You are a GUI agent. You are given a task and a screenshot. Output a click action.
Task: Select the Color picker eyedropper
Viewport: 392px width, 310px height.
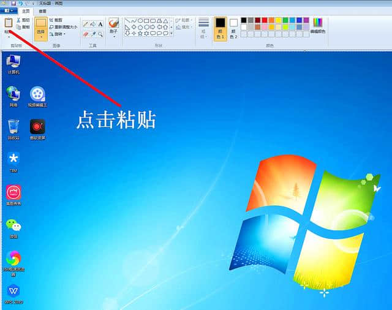coord(93,34)
